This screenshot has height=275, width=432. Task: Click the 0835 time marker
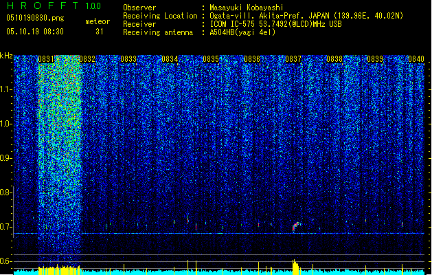(x=211, y=59)
